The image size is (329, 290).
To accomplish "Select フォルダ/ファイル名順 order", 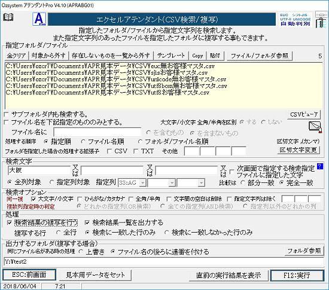I will 140,142.
